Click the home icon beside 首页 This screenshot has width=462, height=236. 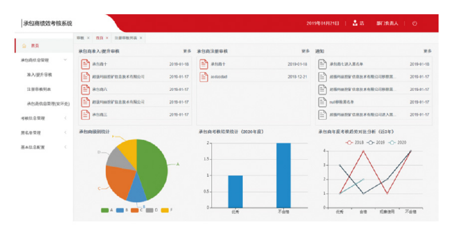[x=24, y=46]
